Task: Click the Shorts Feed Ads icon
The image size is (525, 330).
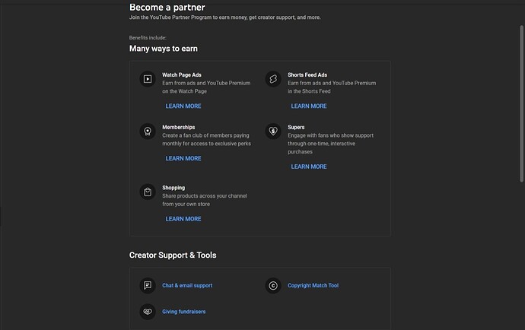Action: tap(273, 79)
